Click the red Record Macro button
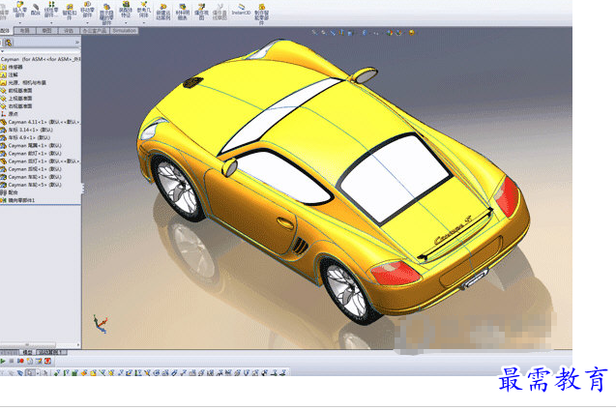Screen dimensions: 616x410 pos(20,361)
